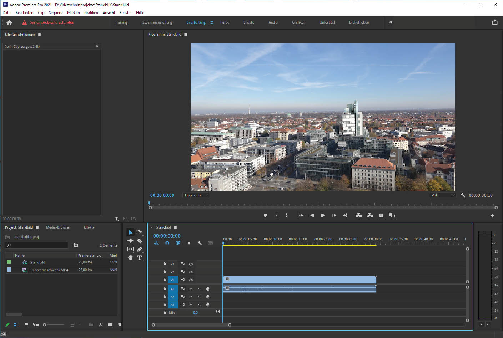The image size is (503, 338).
Task: Click Mark In bracket button
Action: [x=277, y=215]
